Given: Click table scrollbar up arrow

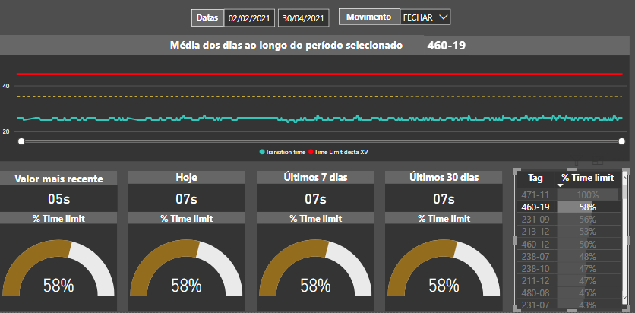Looking at the screenshot, I should (x=624, y=176).
